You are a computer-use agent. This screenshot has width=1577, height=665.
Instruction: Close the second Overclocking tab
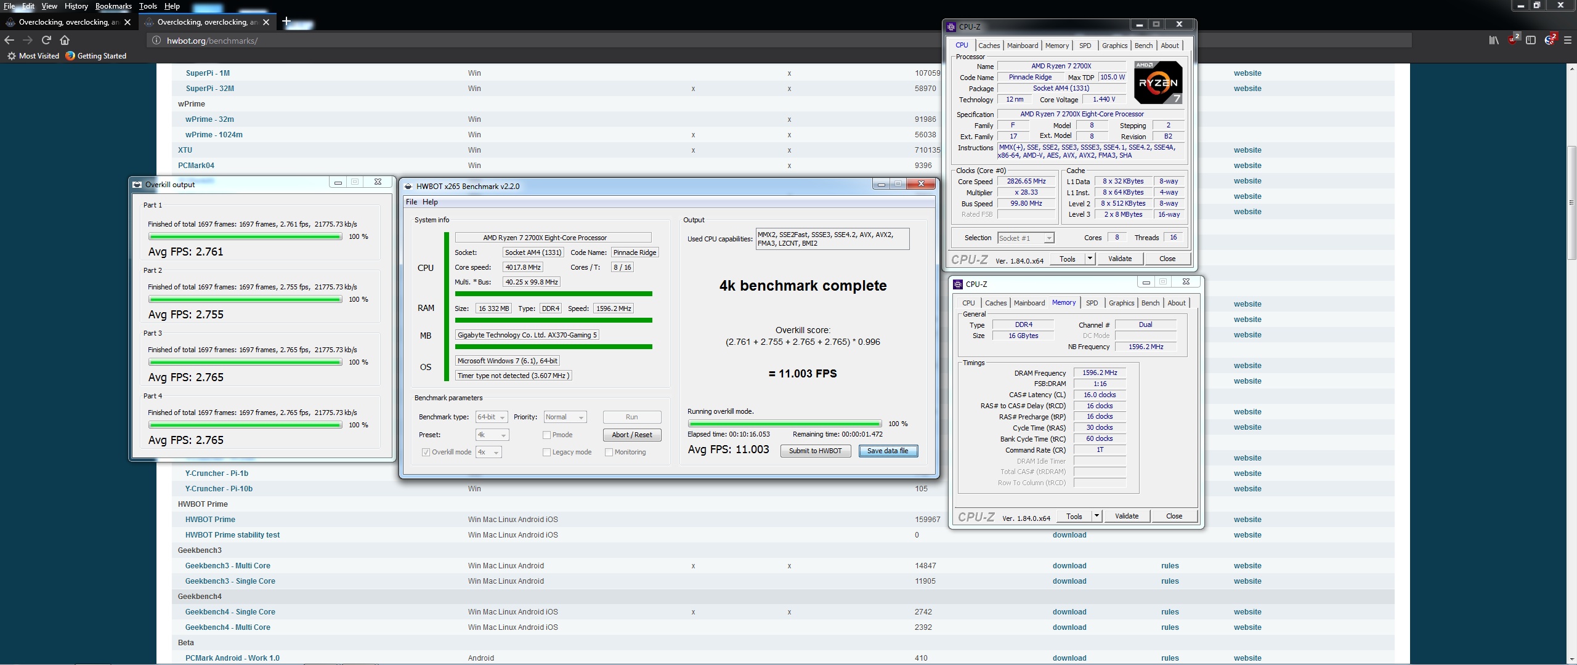point(266,22)
